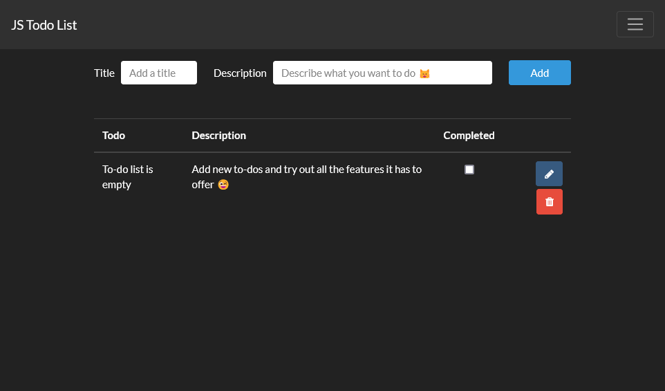This screenshot has width=665, height=391.
Task: Click the Todo column header
Action: click(113, 136)
